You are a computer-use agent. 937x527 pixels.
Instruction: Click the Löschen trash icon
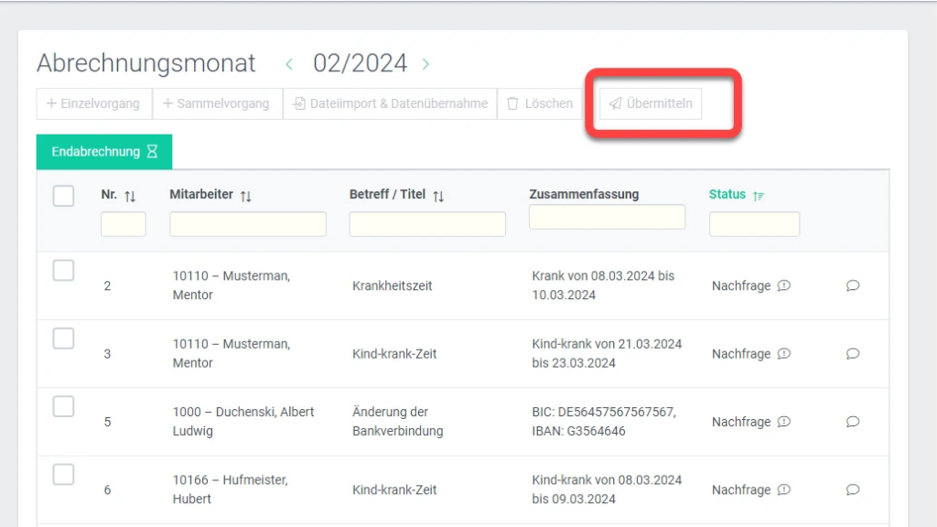coord(514,103)
